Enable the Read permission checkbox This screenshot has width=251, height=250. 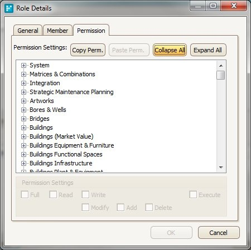coord(53,195)
